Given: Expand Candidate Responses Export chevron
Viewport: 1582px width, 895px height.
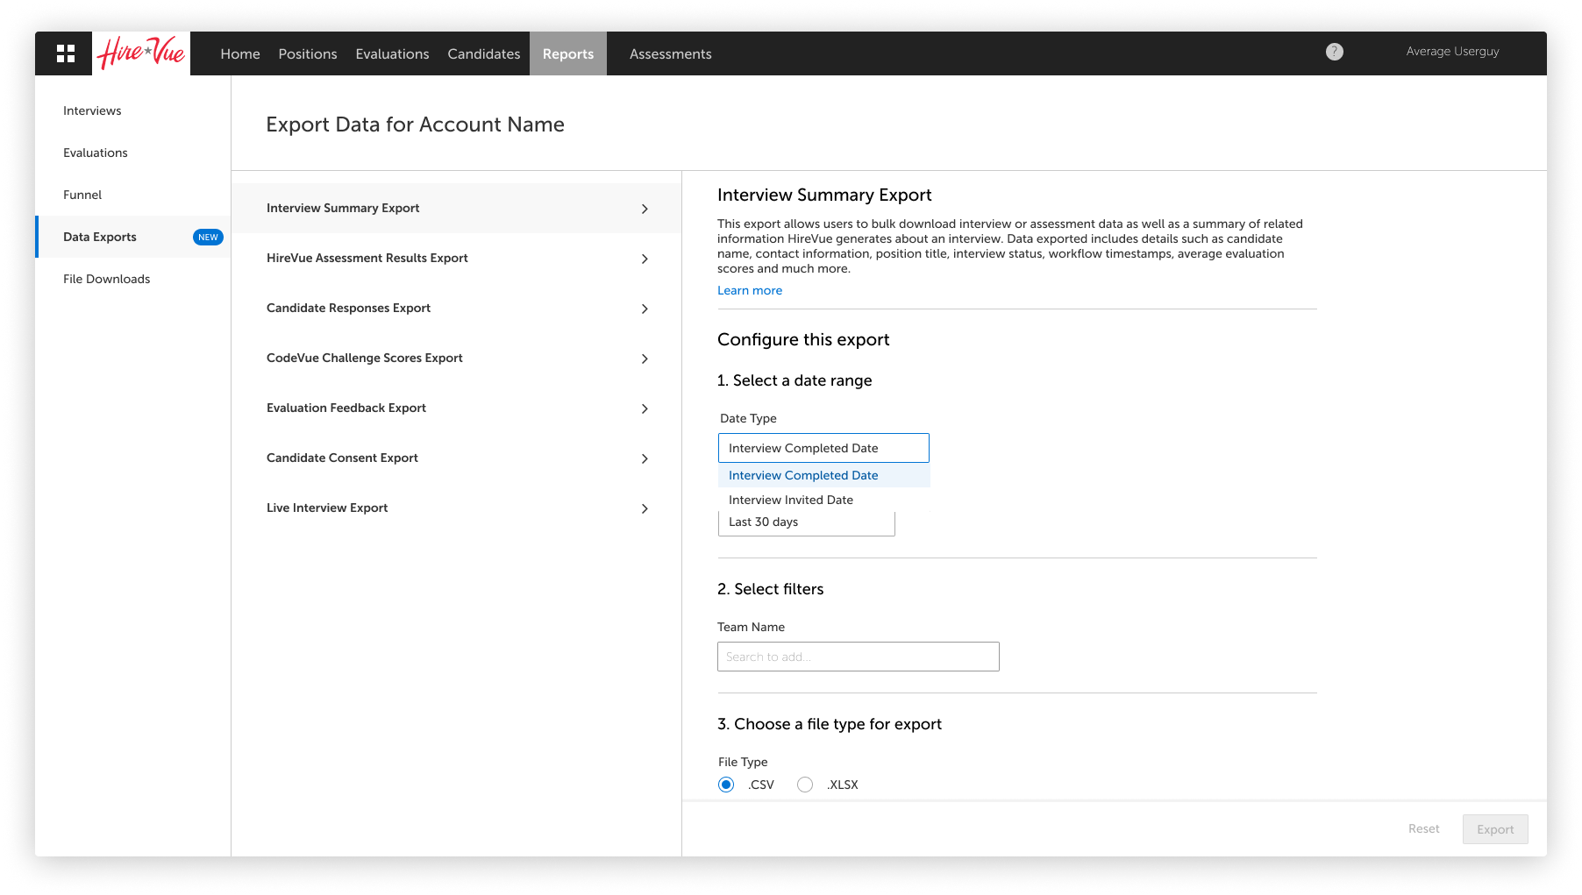Looking at the screenshot, I should [645, 309].
